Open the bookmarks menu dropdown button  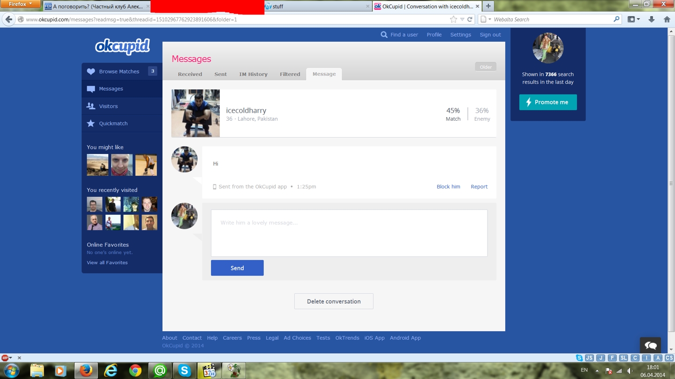634,19
